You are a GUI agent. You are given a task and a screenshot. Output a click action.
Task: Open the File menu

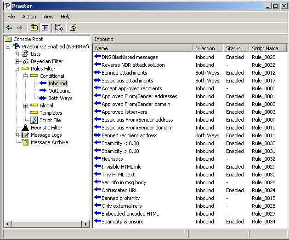point(11,17)
